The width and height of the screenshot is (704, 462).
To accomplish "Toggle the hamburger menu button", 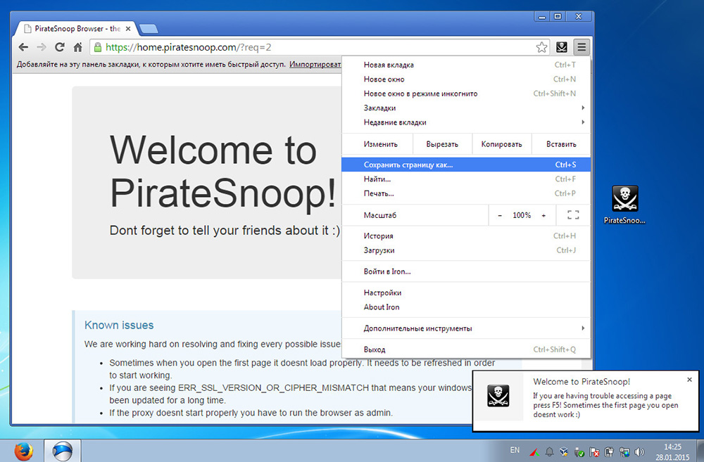I will tap(582, 47).
